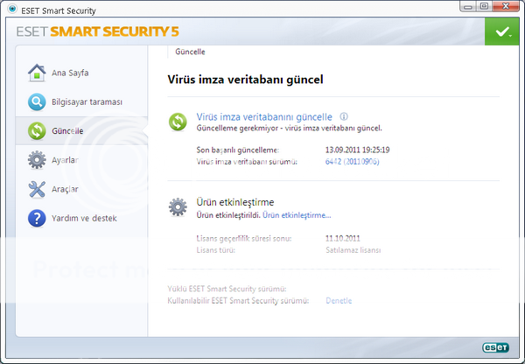Click the ESET eye icon in the title bar
Viewport: 525px width, 364px height.
(x=9, y=10)
